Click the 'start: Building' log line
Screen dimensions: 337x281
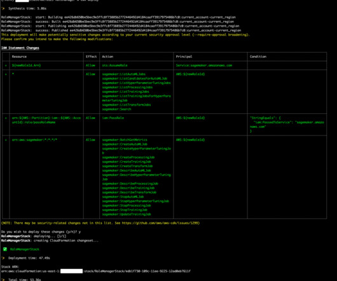(118, 17)
